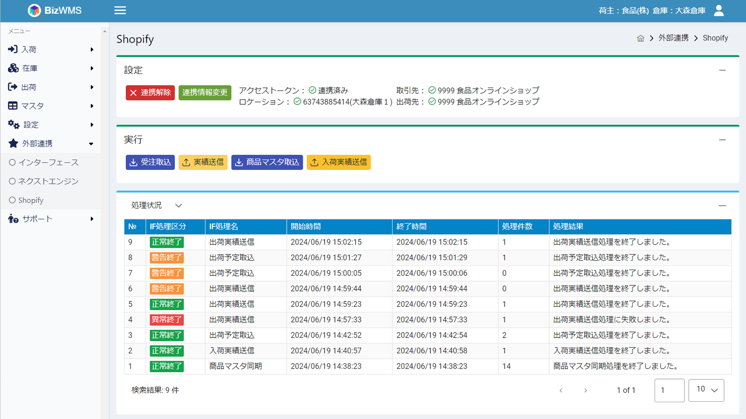Run the 商品マスタ取込 button

267,162
